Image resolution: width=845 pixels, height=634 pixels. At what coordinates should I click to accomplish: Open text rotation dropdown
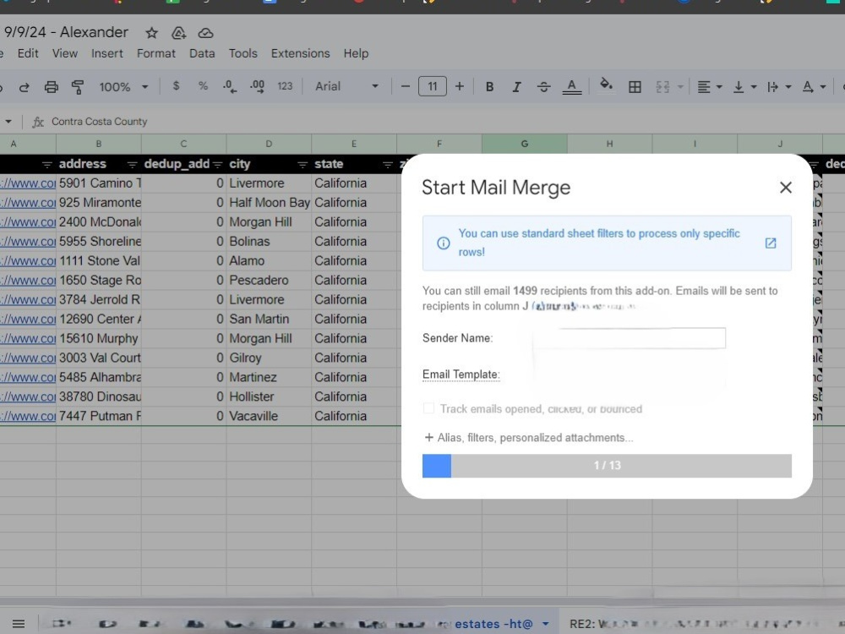click(814, 87)
